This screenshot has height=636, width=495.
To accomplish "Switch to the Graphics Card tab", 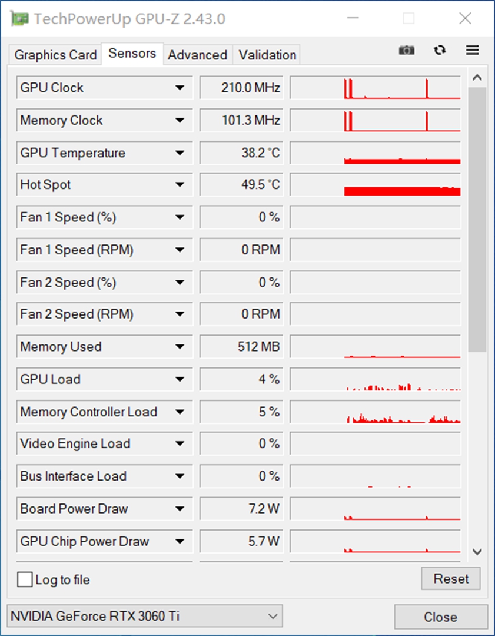I will tap(54, 55).
